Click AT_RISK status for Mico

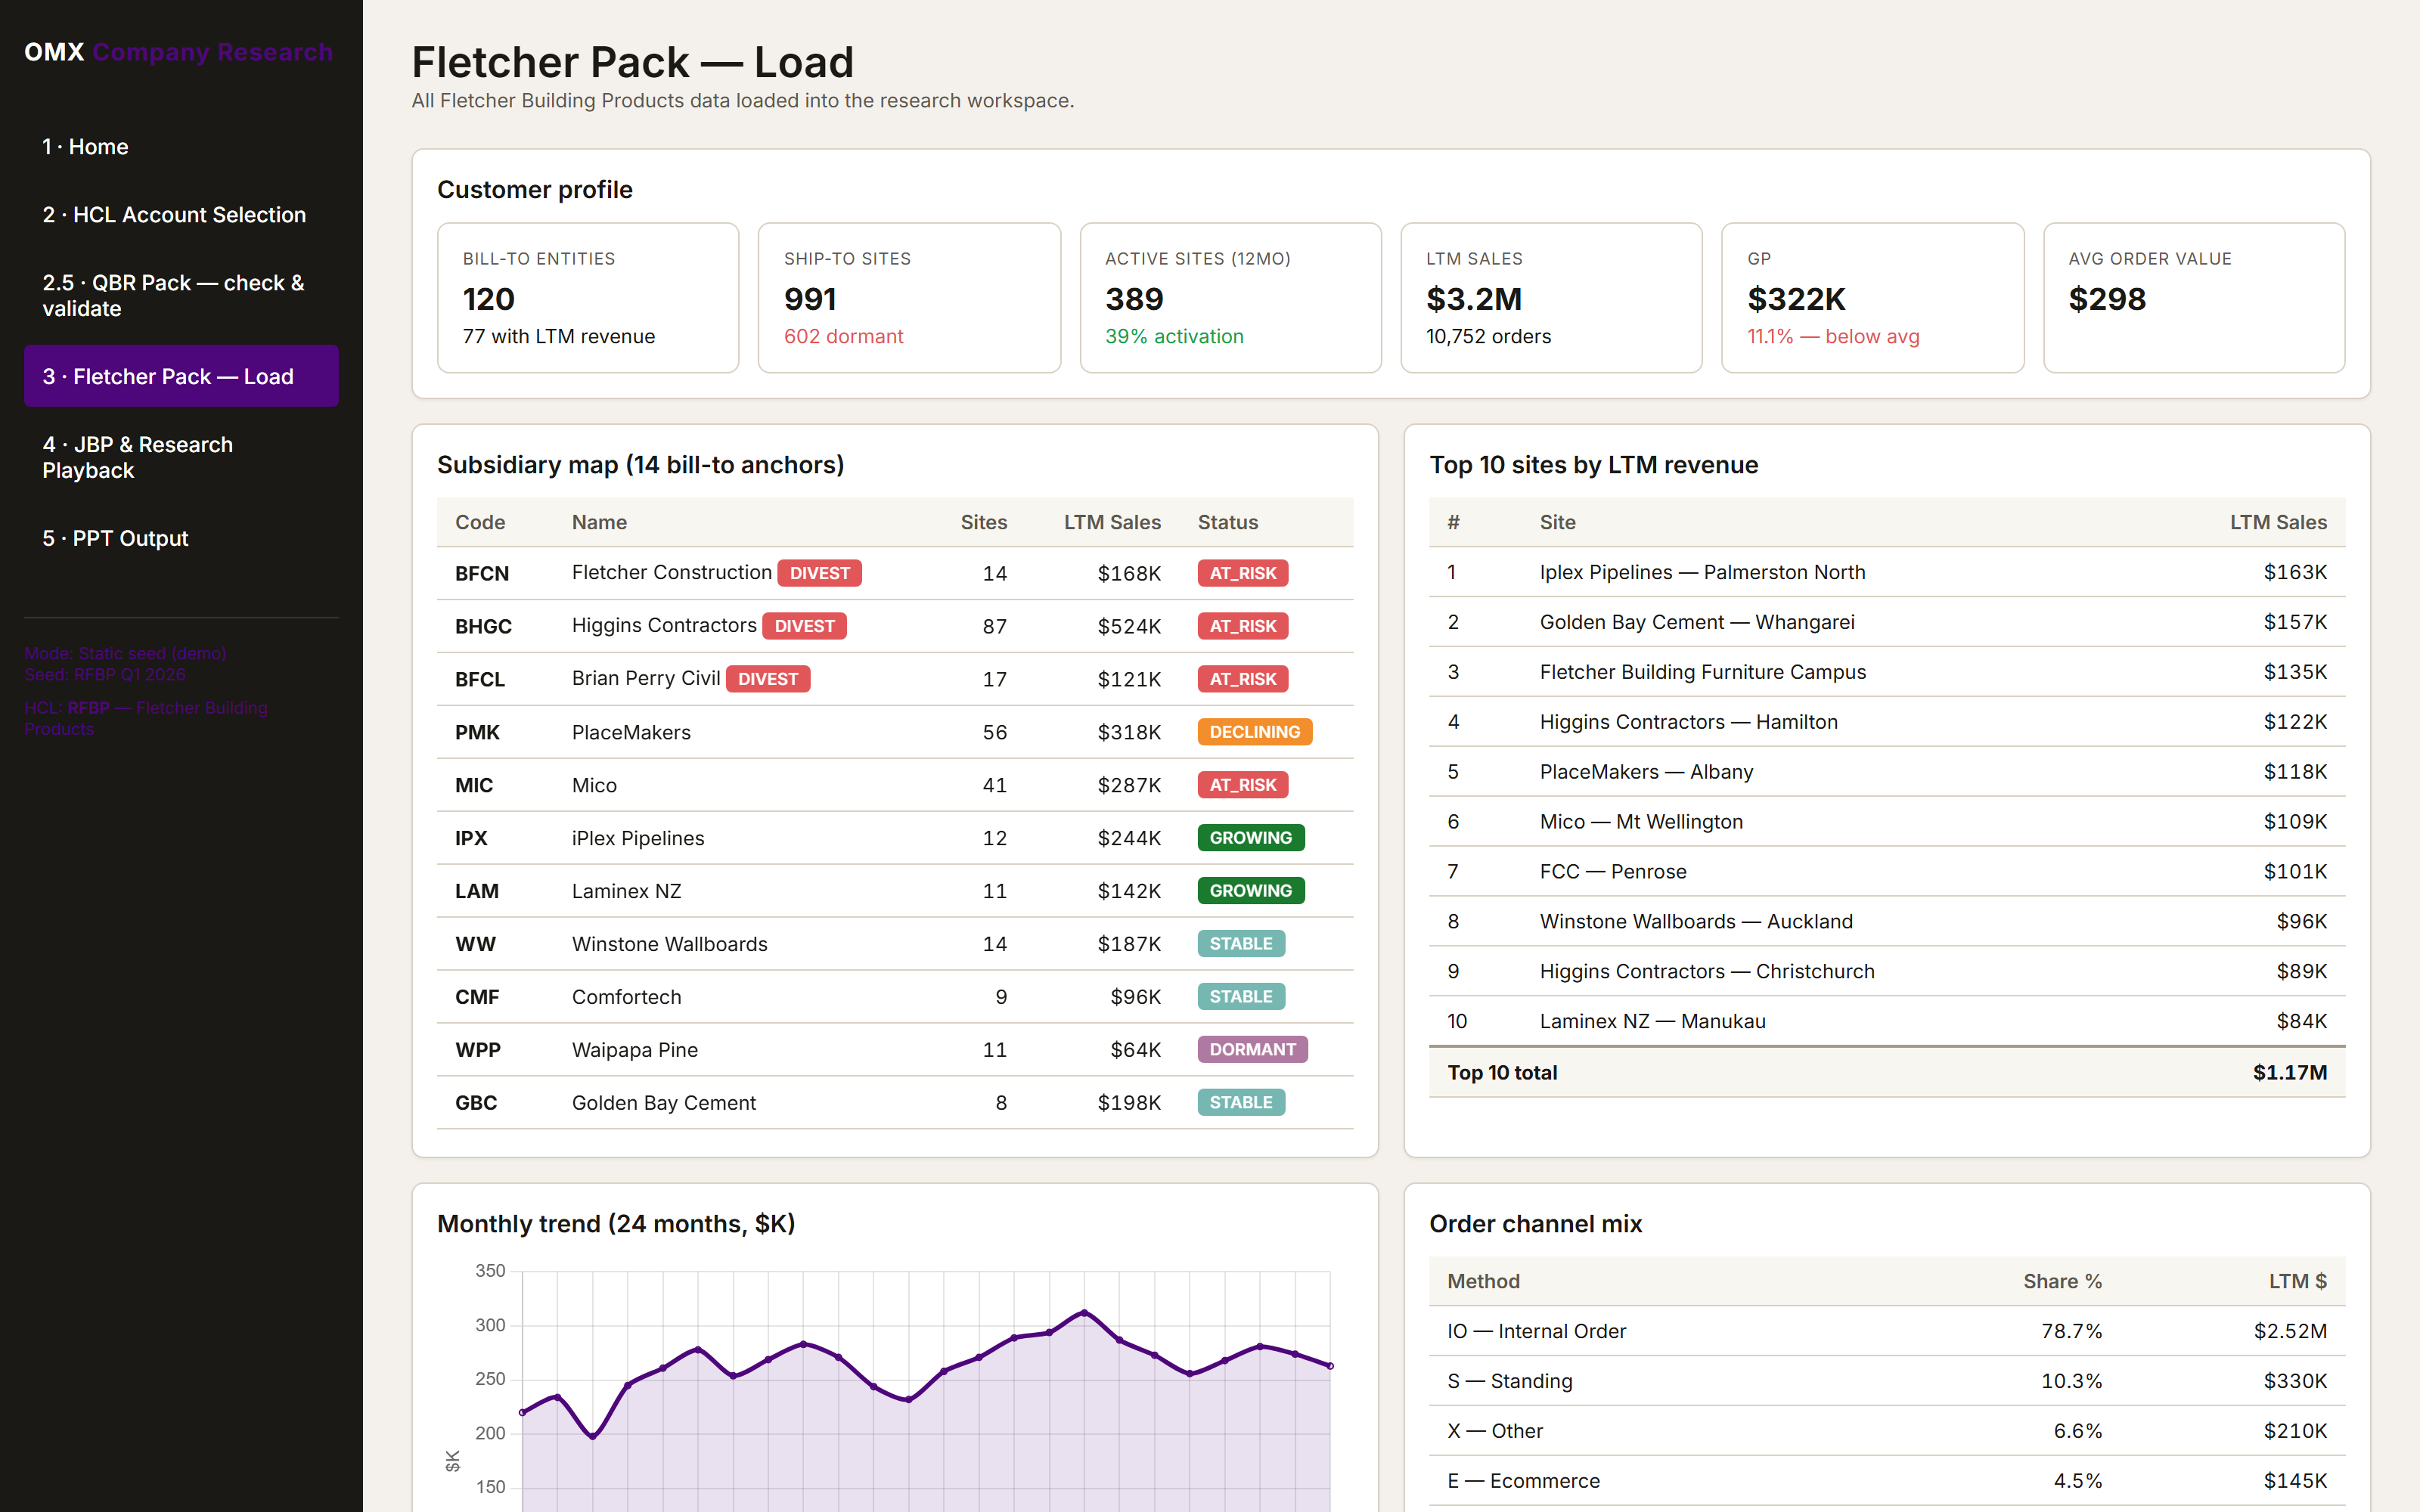coord(1243,785)
